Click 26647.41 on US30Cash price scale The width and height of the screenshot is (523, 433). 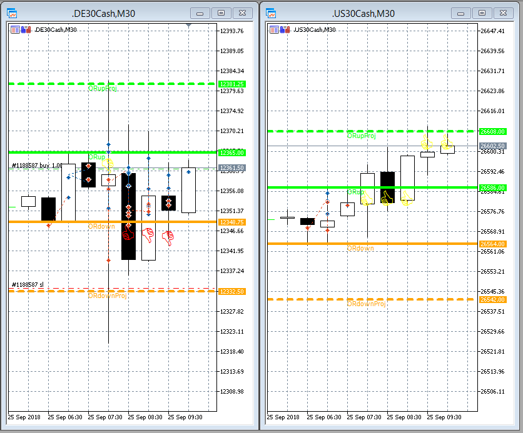pyautogui.click(x=492, y=31)
